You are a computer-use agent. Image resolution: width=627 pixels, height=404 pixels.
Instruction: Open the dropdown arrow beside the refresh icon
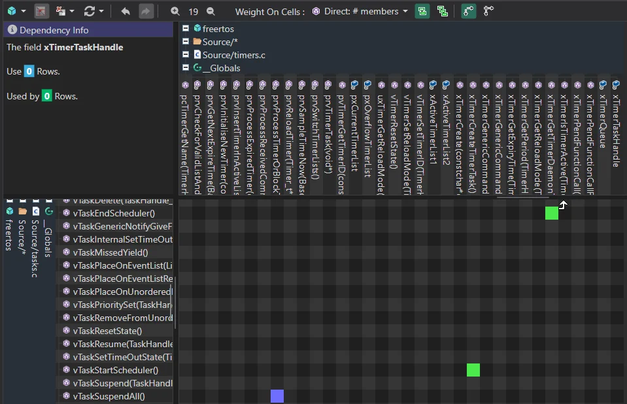pos(101,11)
